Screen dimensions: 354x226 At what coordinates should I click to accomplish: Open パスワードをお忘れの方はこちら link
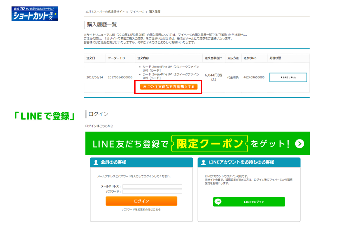coord(141,210)
